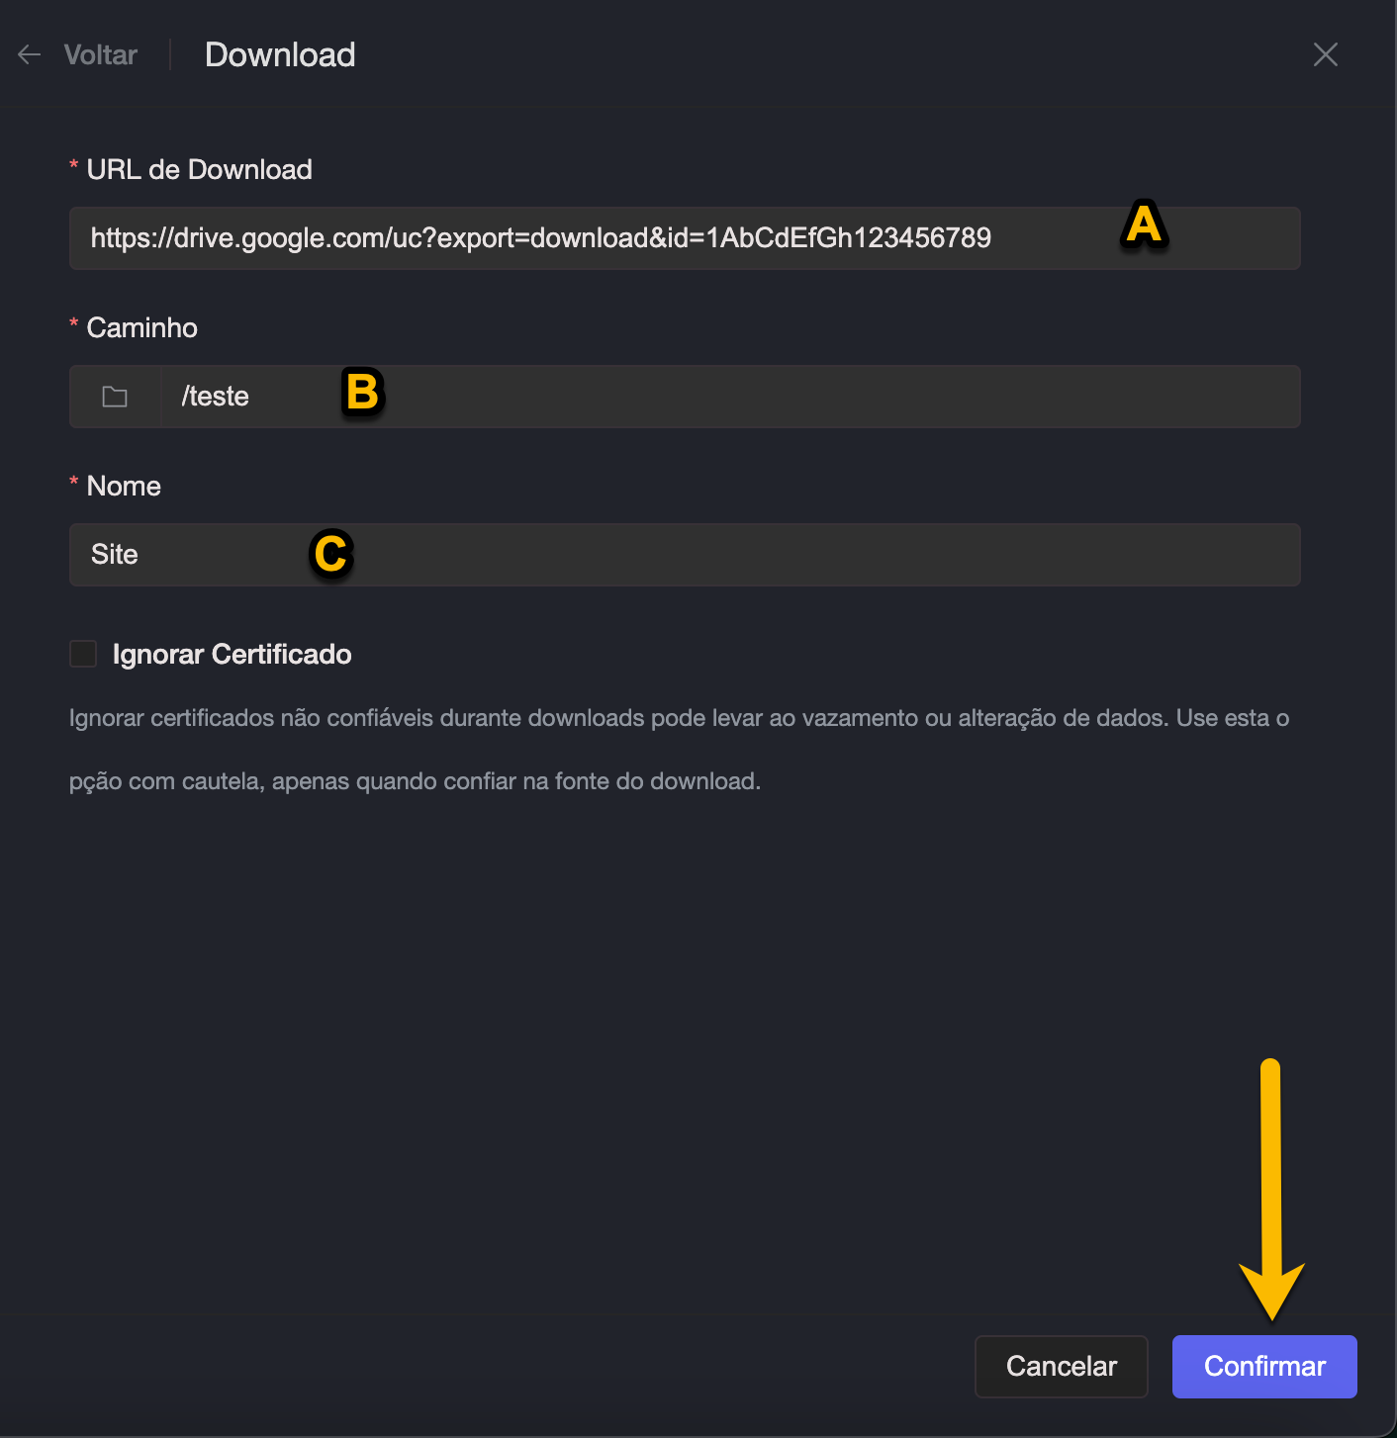
Task: Click the URL de Download label
Action: (199, 169)
